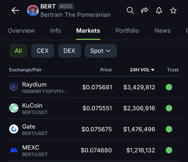This screenshot has width=188, height=162.
Task: Tap the share arrow icon
Action: coord(145,10)
